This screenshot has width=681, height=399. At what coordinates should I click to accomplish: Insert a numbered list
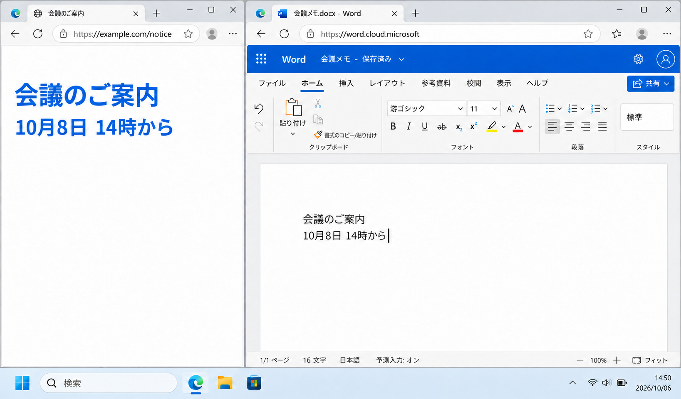pos(572,109)
